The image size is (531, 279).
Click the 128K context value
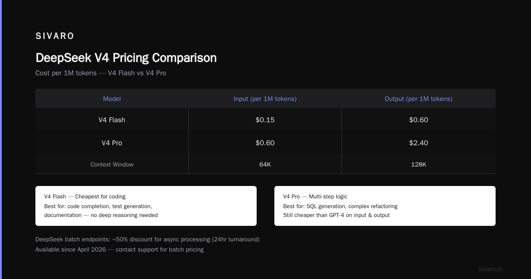419,164
